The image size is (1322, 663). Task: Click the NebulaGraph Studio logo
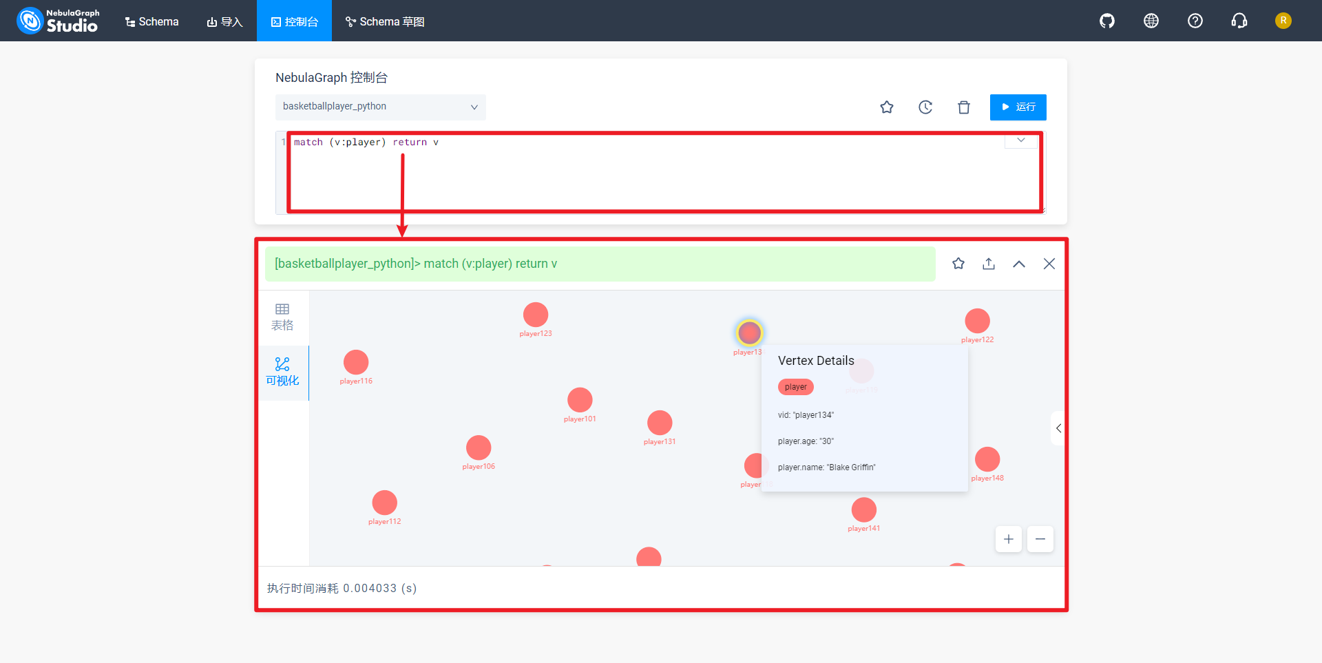click(59, 21)
